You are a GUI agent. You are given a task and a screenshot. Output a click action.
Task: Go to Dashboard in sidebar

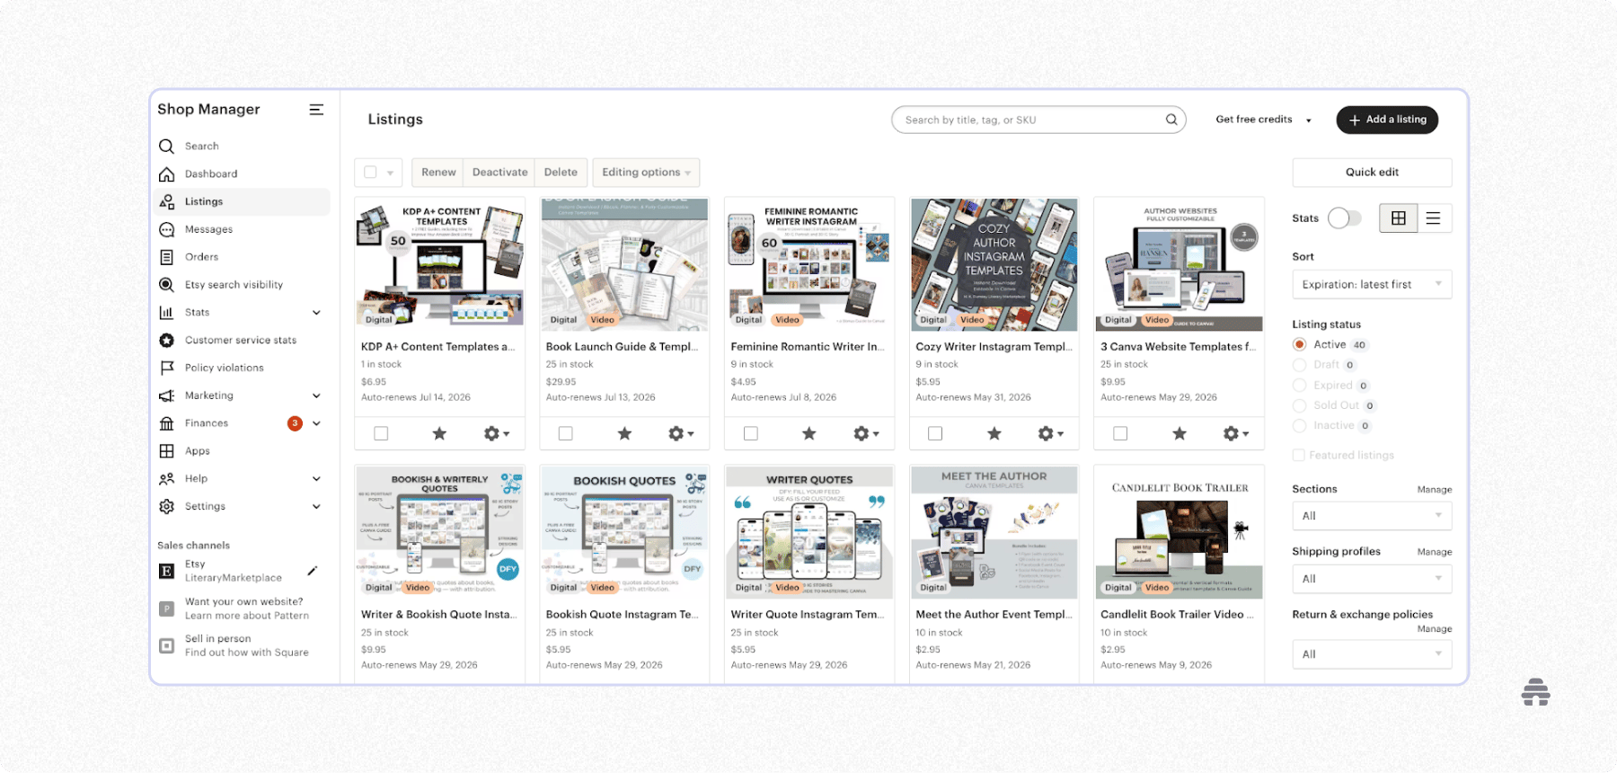tap(211, 174)
